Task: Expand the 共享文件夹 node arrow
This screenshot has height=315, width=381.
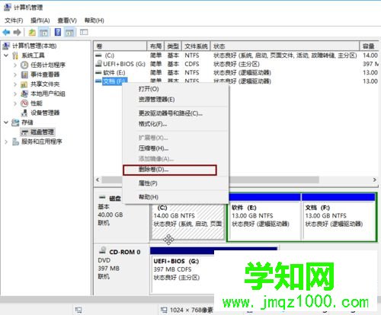Action: 15,84
